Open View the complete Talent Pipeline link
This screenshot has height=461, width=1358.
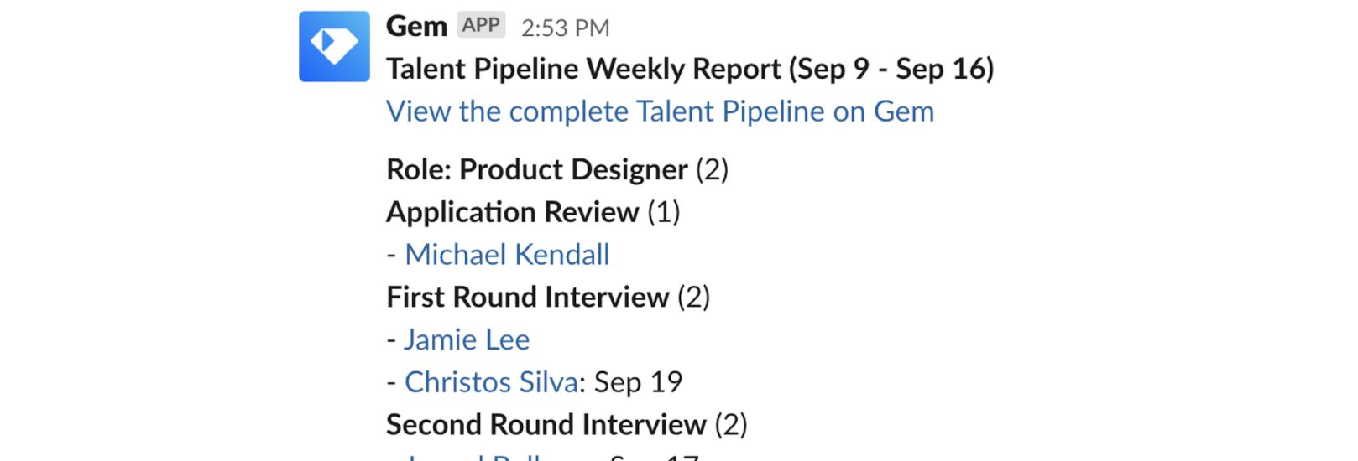coord(660,111)
